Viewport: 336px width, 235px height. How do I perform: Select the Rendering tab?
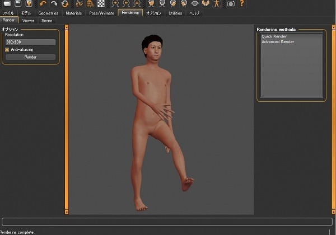tap(130, 13)
